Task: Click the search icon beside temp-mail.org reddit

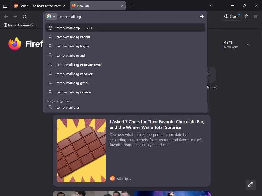Action: tap(50, 37)
